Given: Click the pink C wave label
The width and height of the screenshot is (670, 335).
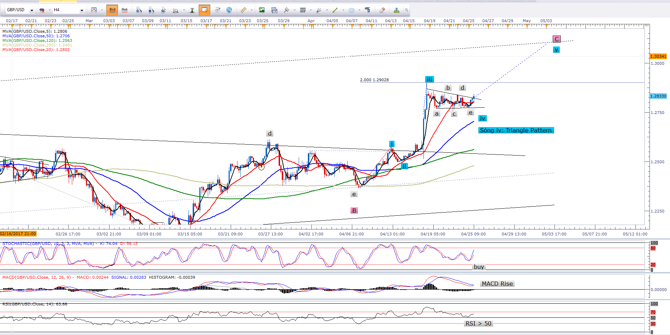Looking at the screenshot, I should 557,39.
